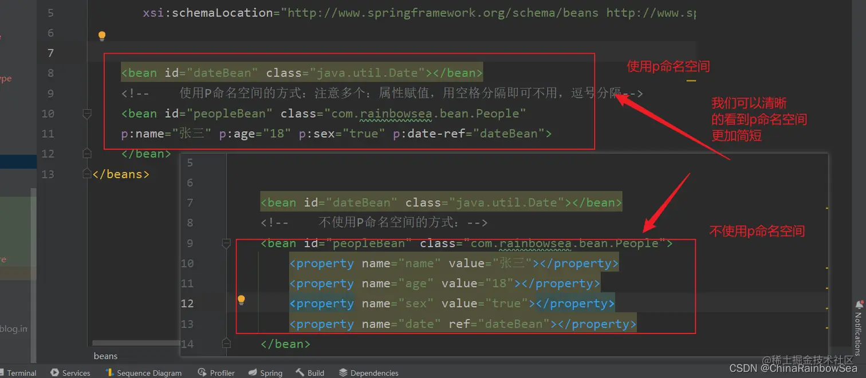The height and width of the screenshot is (378, 866).
Task: Collapse the fold marker at p:name bean opening line
Action: (87, 114)
